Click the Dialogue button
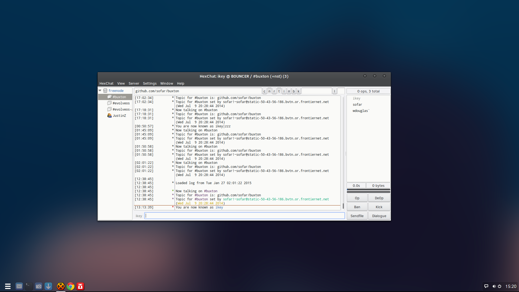The height and width of the screenshot is (292, 519). [379, 216]
